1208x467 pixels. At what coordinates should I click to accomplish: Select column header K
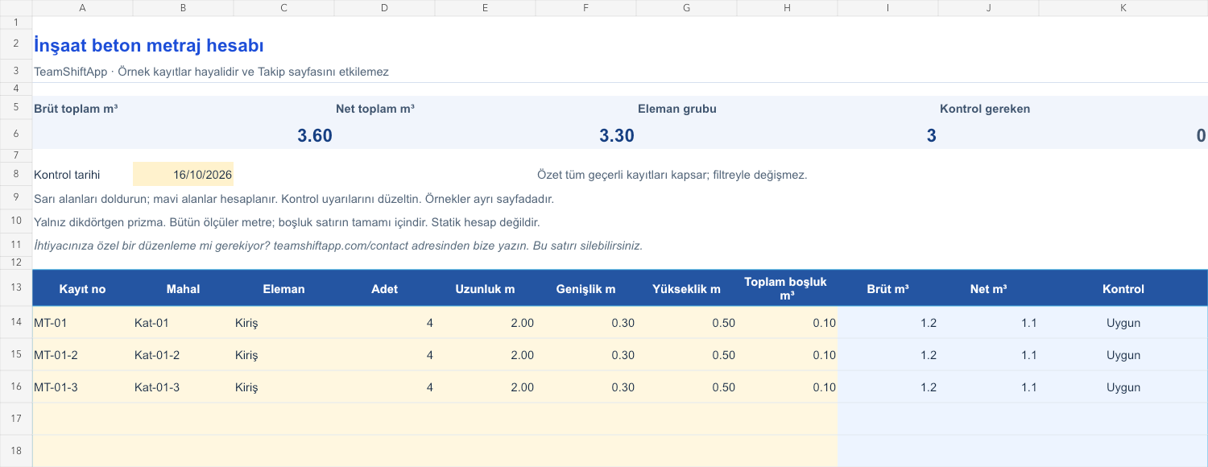tap(1123, 8)
